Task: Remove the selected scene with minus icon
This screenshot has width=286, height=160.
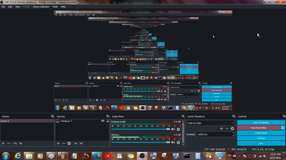Action: click(x=9, y=143)
